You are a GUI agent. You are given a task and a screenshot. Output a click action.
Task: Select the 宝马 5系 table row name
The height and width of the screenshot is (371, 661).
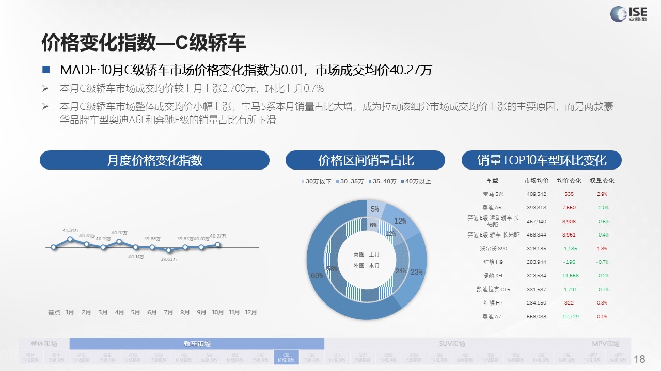(493, 194)
